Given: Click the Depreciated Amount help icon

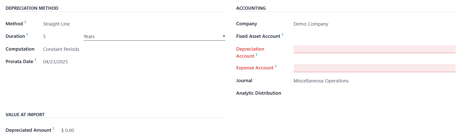Looking at the screenshot, I should (54, 129).
